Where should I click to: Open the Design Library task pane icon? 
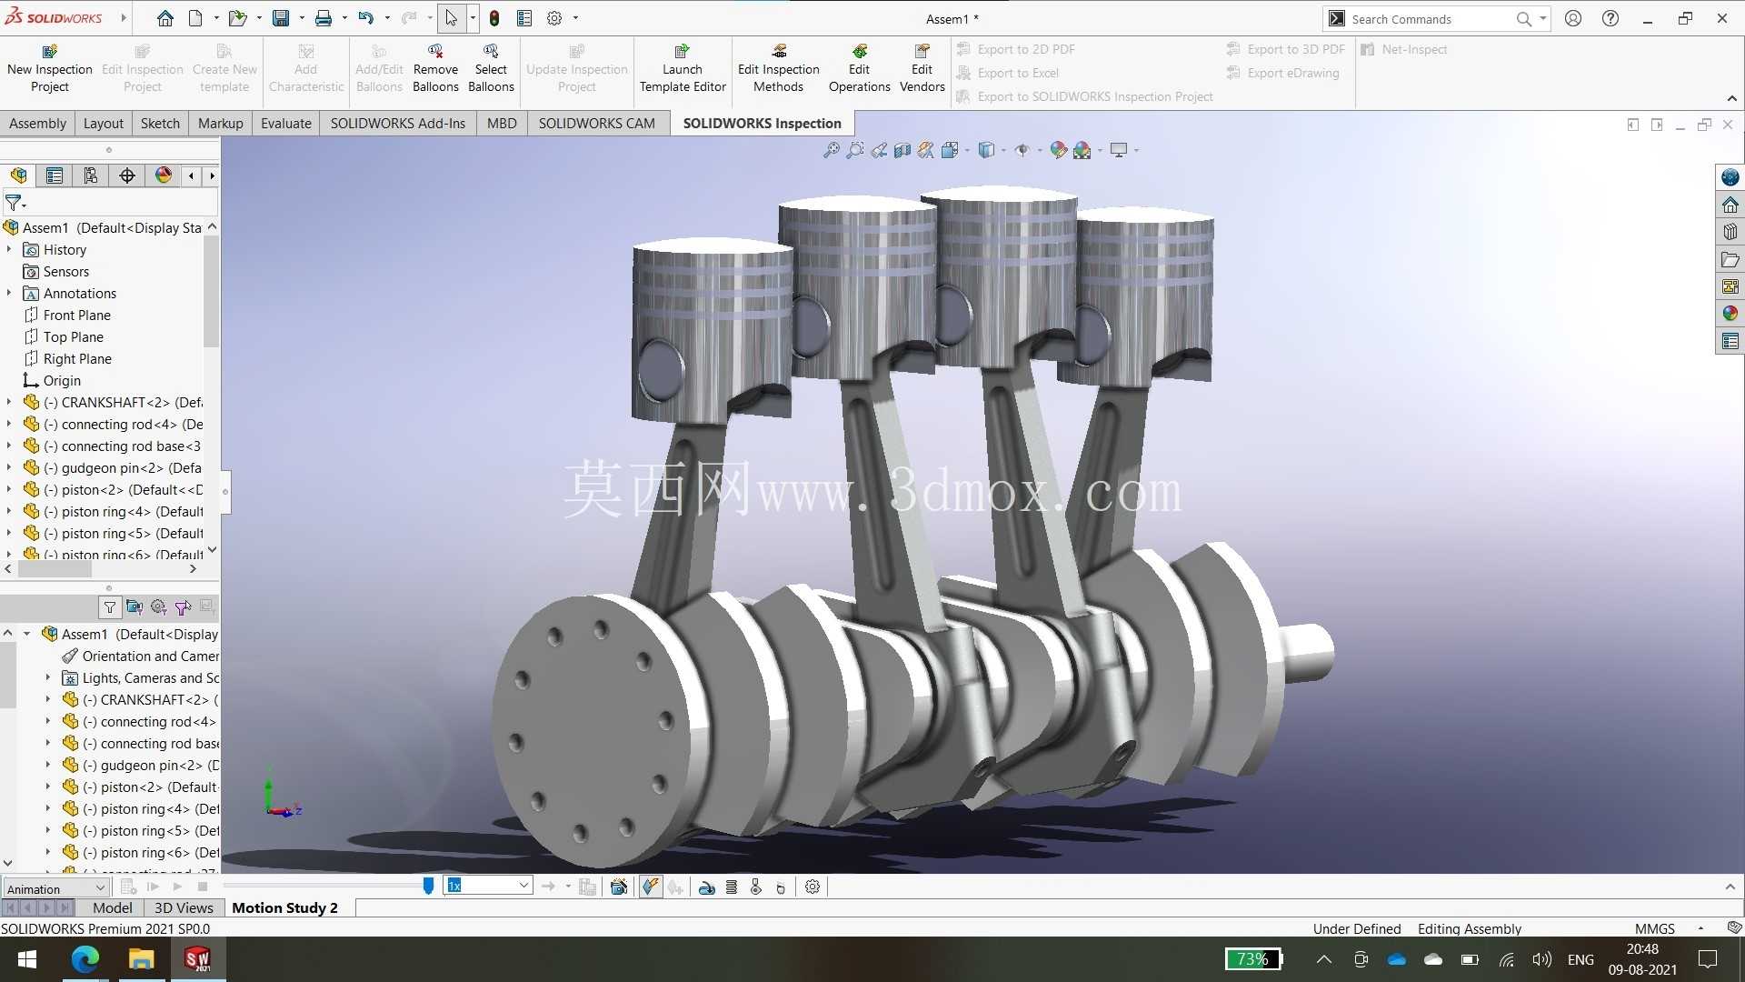click(x=1730, y=232)
